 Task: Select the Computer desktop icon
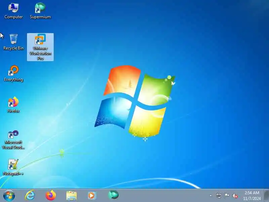click(x=13, y=11)
